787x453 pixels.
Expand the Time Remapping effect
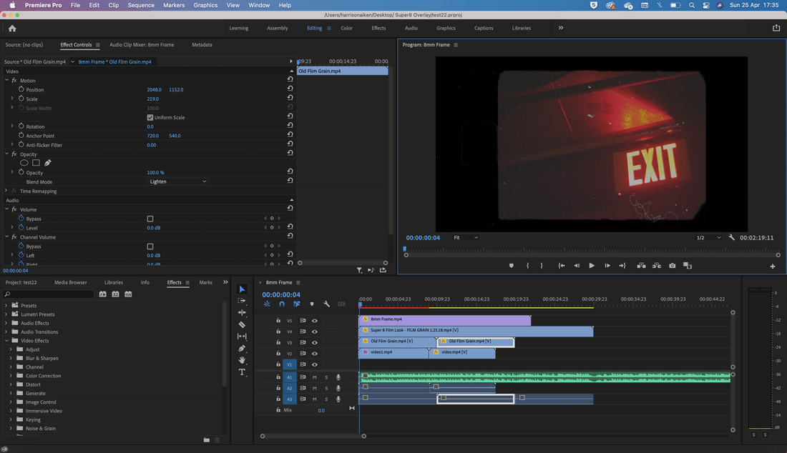point(6,191)
